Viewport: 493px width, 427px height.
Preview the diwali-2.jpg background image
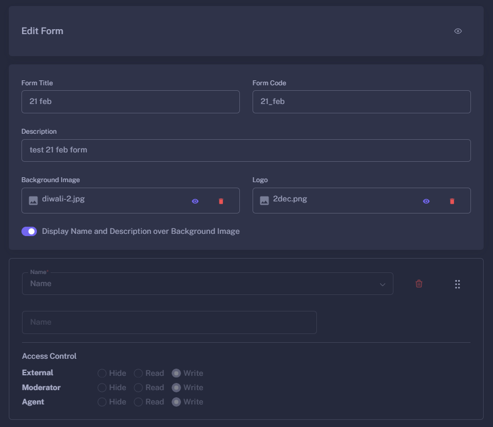tap(195, 201)
